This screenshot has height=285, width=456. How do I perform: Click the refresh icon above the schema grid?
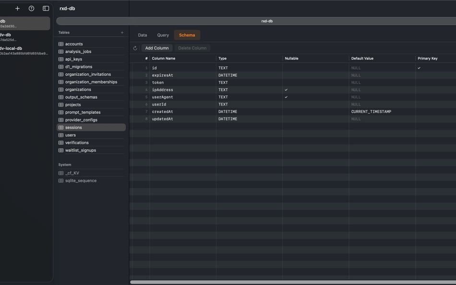134,47
